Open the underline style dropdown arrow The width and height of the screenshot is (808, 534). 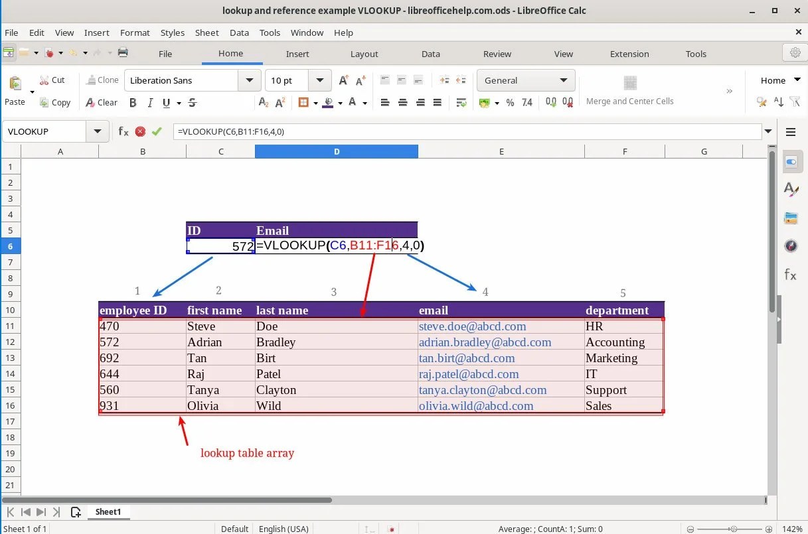click(179, 103)
